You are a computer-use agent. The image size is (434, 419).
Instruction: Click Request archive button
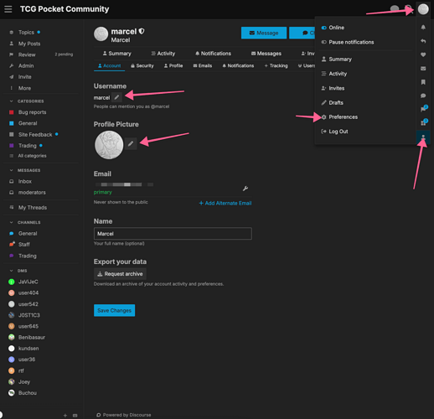point(120,274)
